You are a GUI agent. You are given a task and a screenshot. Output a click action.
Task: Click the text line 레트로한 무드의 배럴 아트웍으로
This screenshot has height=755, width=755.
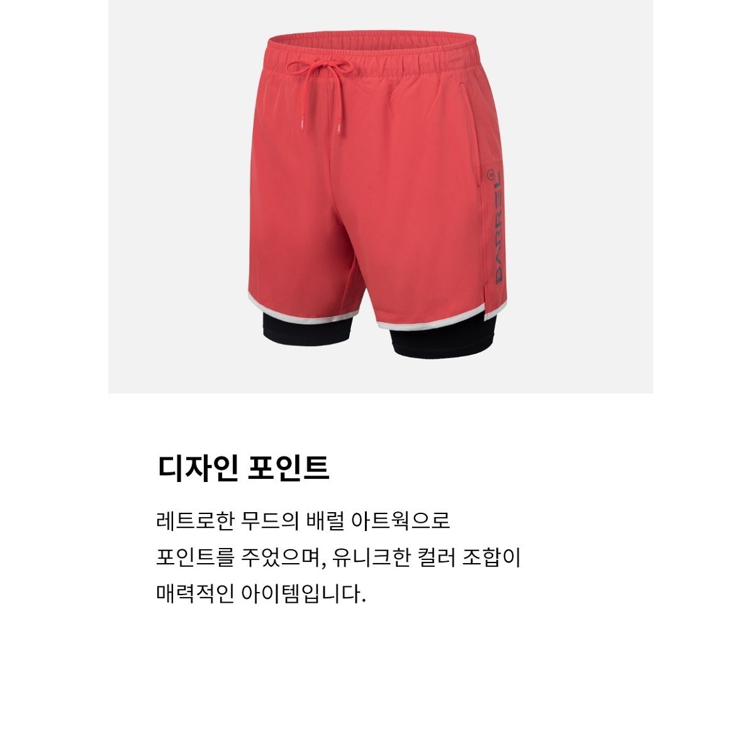point(303,522)
